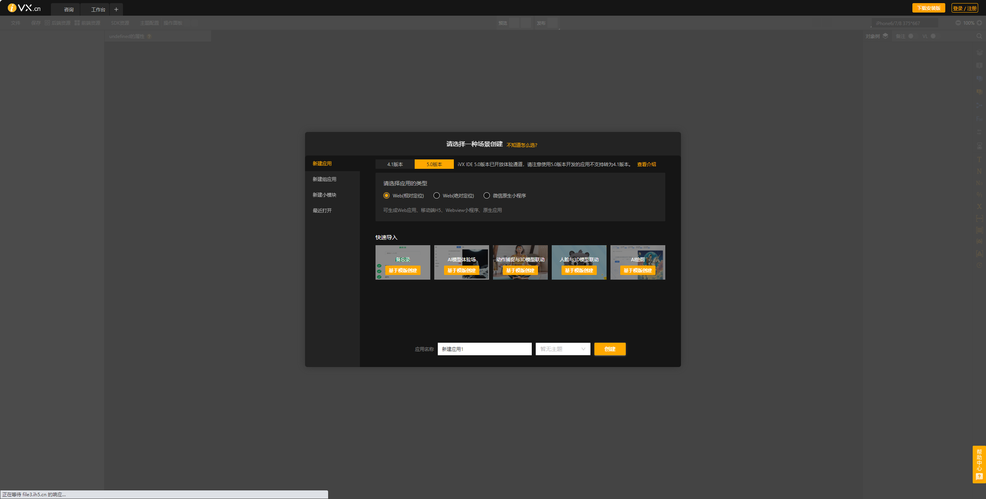Image resolution: width=986 pixels, height=499 pixels.
Task: Open the search icon in the right sidebar
Action: tap(979, 36)
